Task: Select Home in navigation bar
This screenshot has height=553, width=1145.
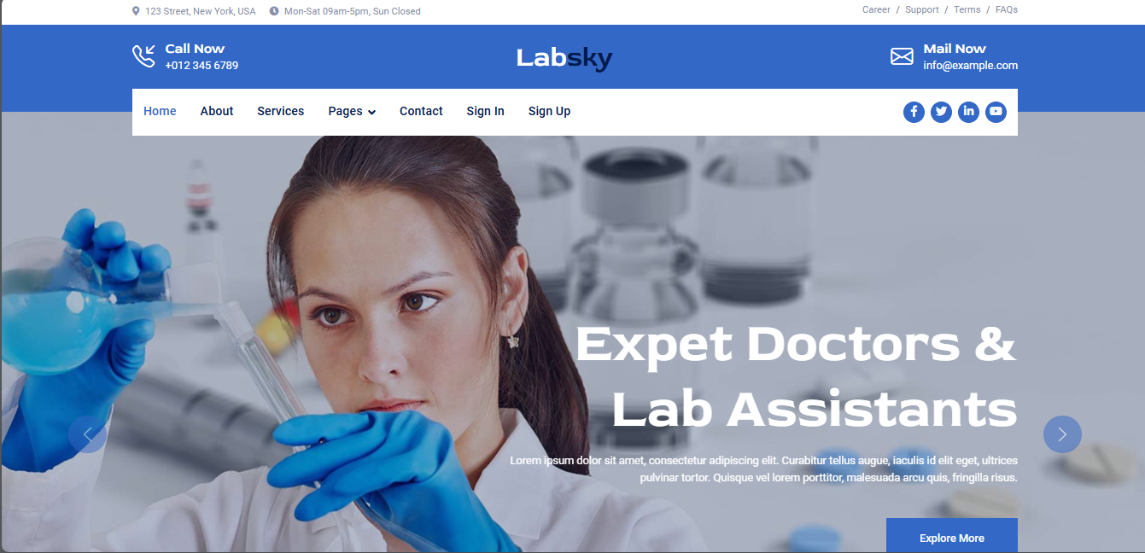Action: (x=160, y=111)
